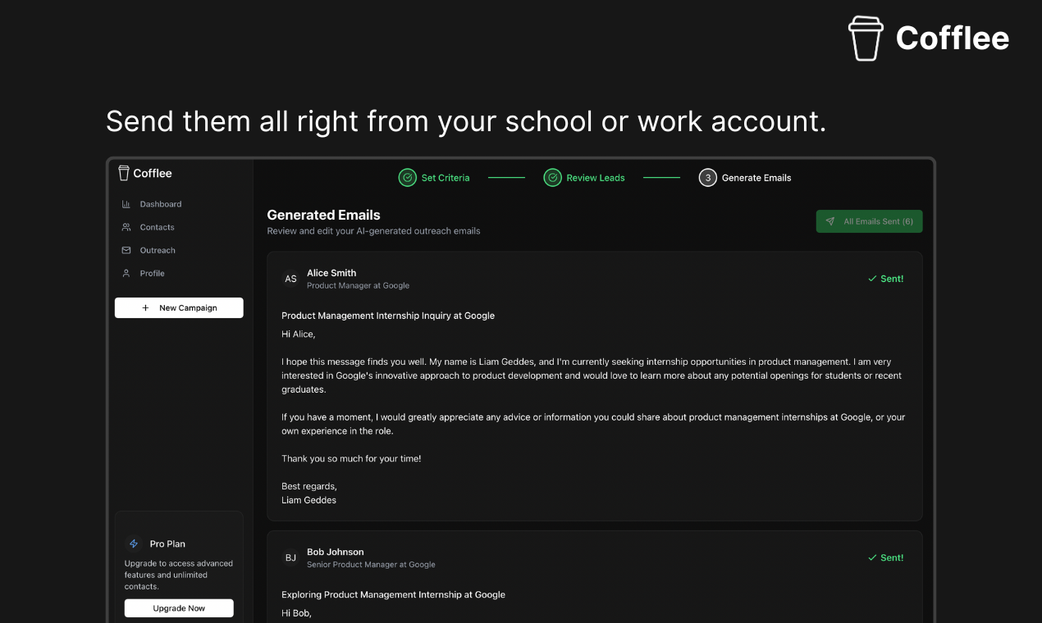This screenshot has height=623, width=1042.
Task: Click the paragraph starting 'If you have a moment'
Action: 593,424
